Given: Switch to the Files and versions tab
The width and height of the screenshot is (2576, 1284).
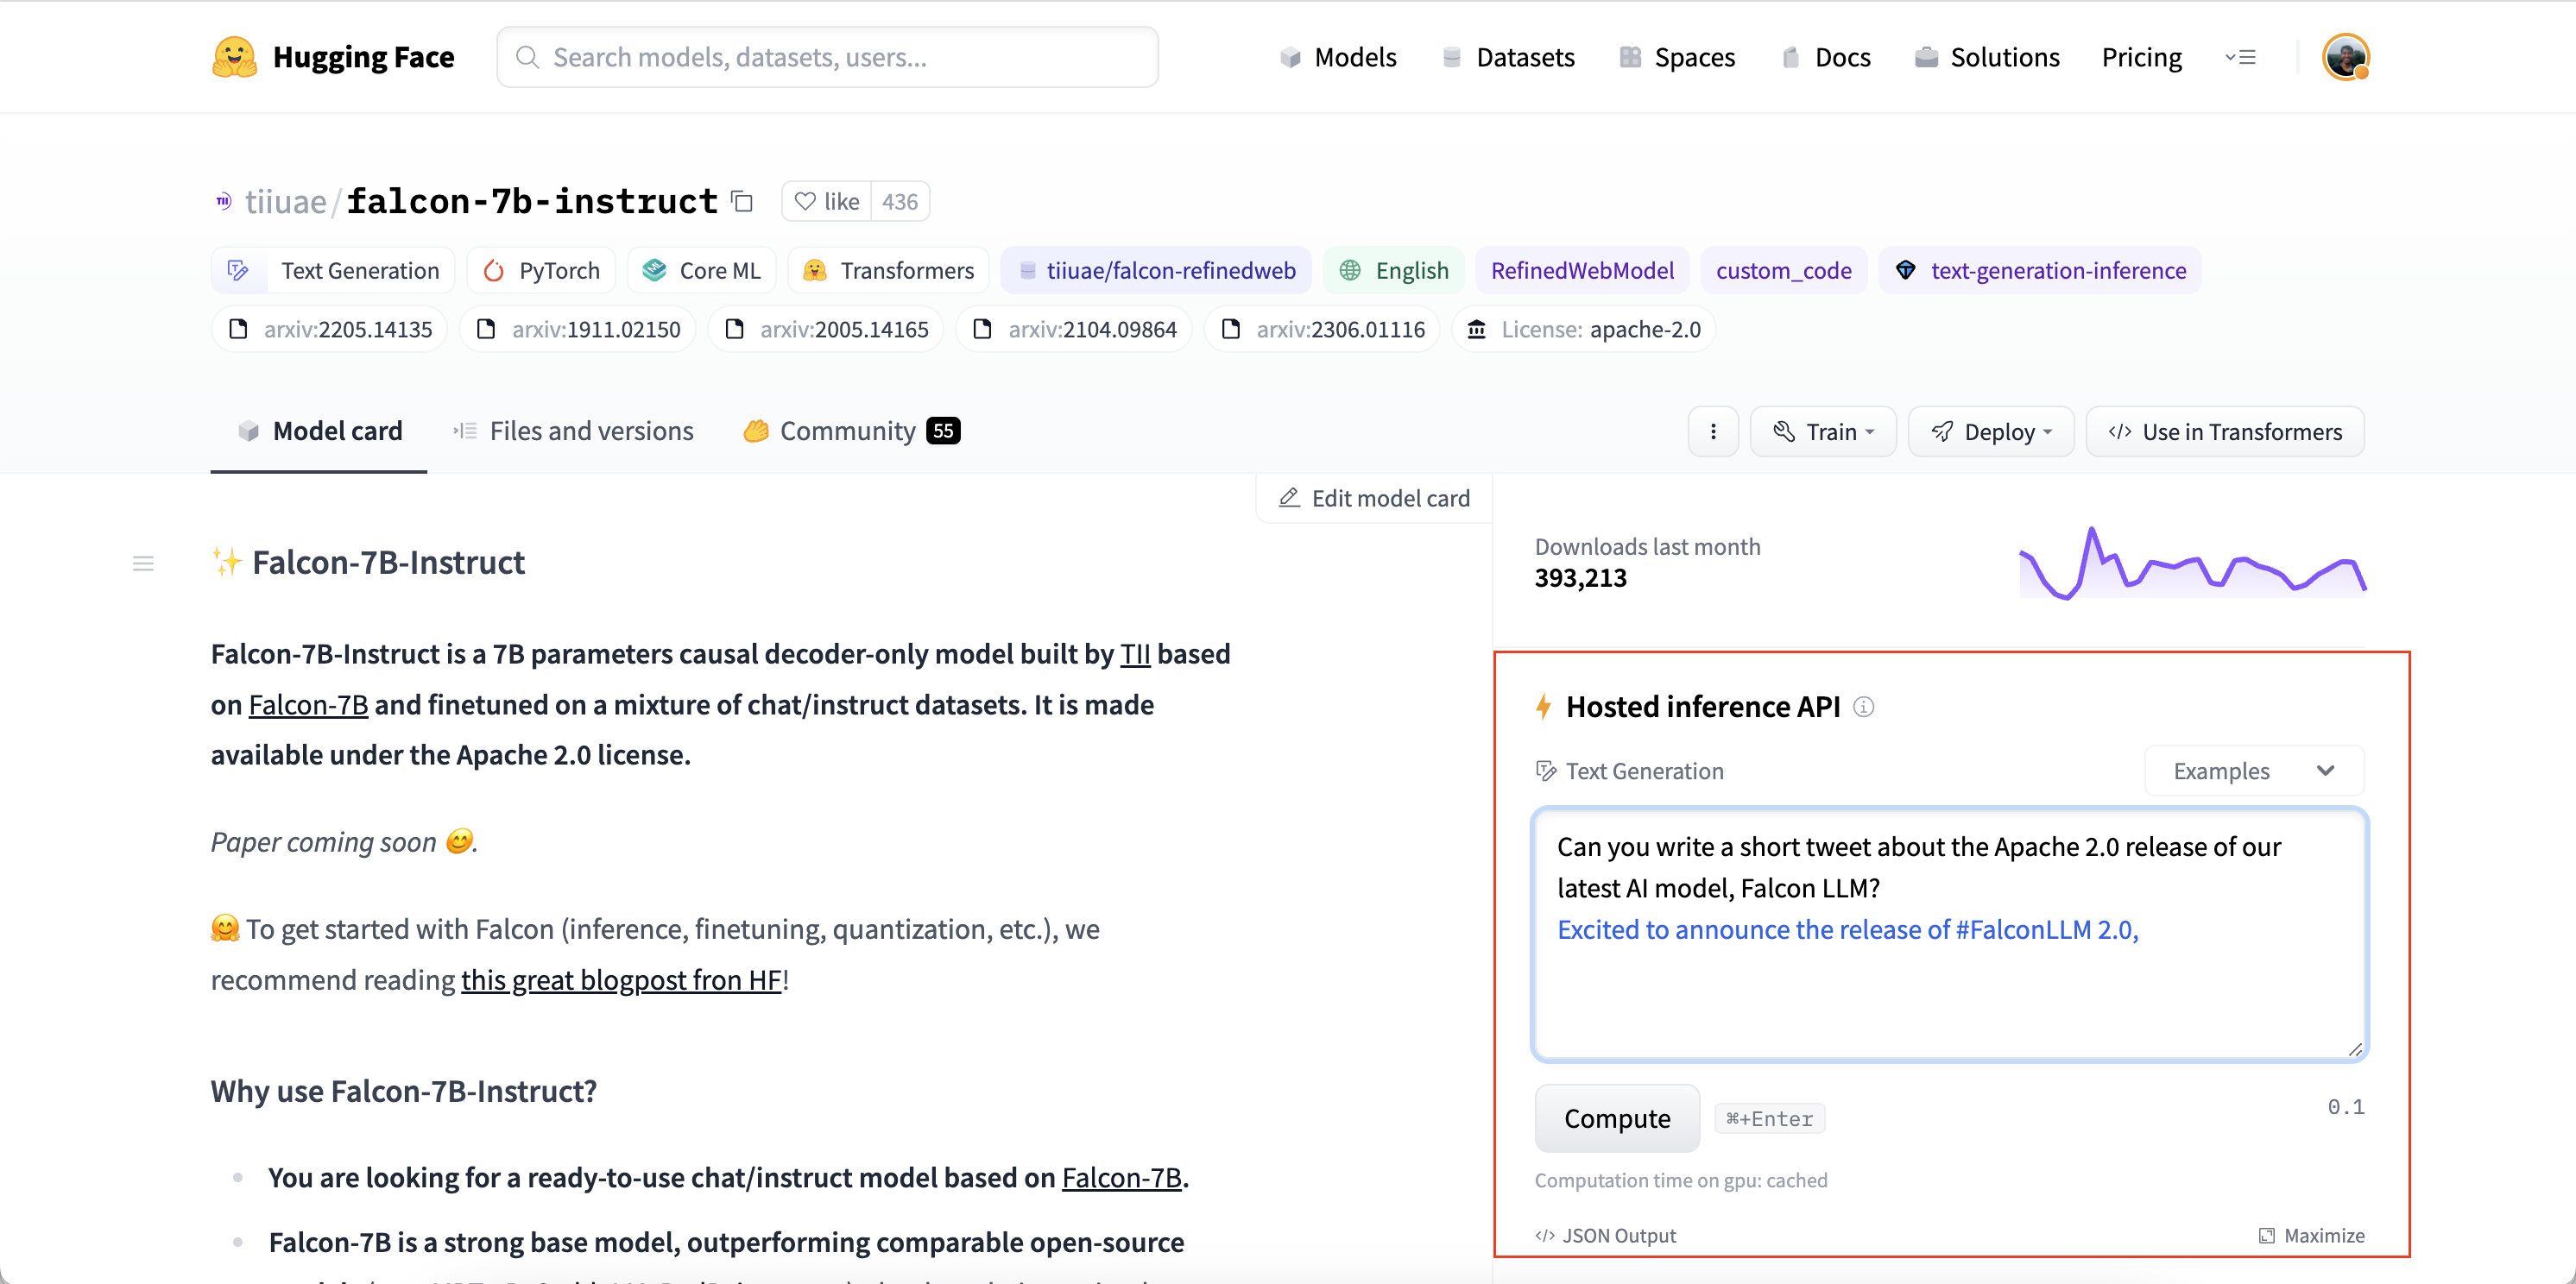Looking at the screenshot, I should click(x=573, y=431).
